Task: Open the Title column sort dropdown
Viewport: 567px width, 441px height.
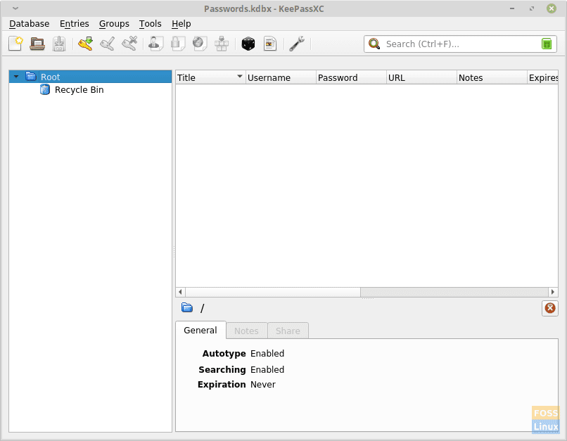Action: click(x=239, y=77)
